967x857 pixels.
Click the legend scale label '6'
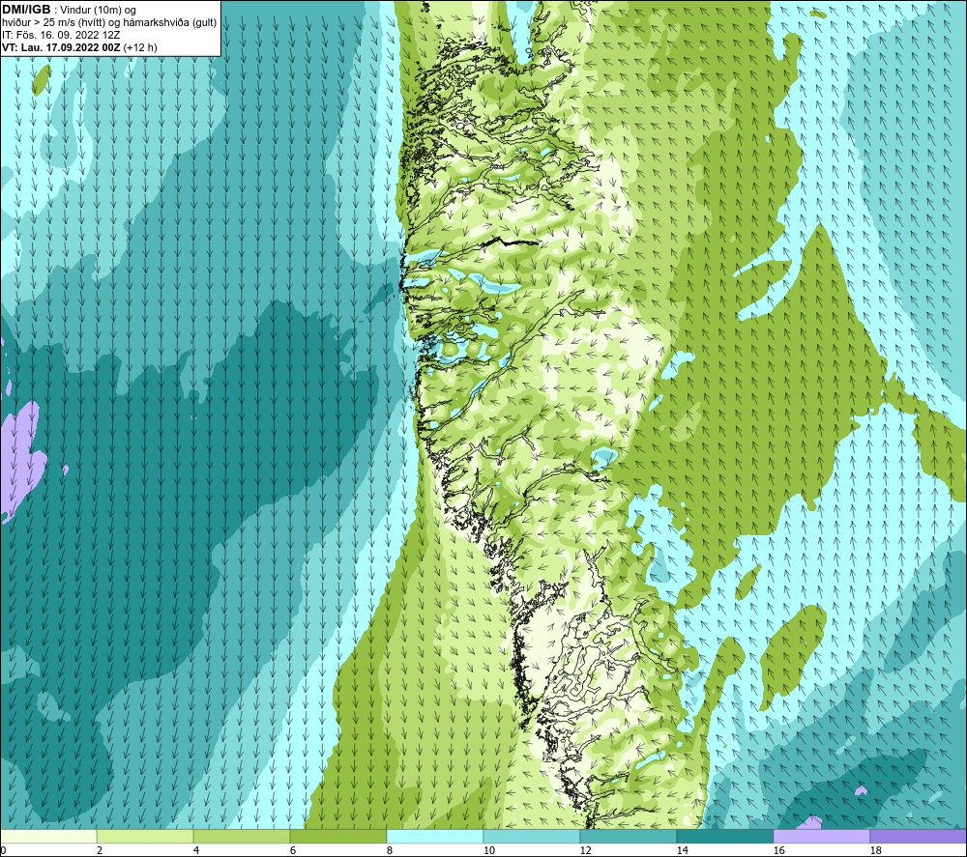(293, 851)
